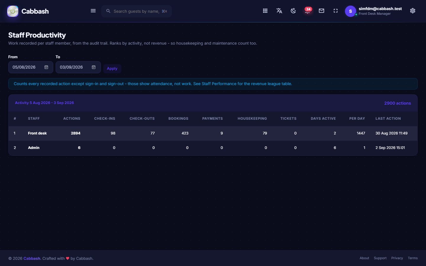
Task: Select the Front desk staff row
Action: (213, 133)
